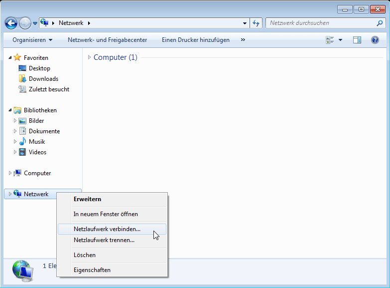Open the Videos library

click(x=37, y=152)
